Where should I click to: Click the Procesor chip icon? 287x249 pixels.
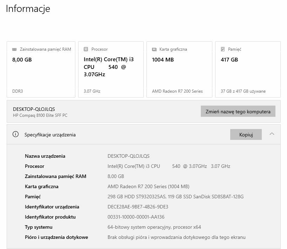coord(86,49)
